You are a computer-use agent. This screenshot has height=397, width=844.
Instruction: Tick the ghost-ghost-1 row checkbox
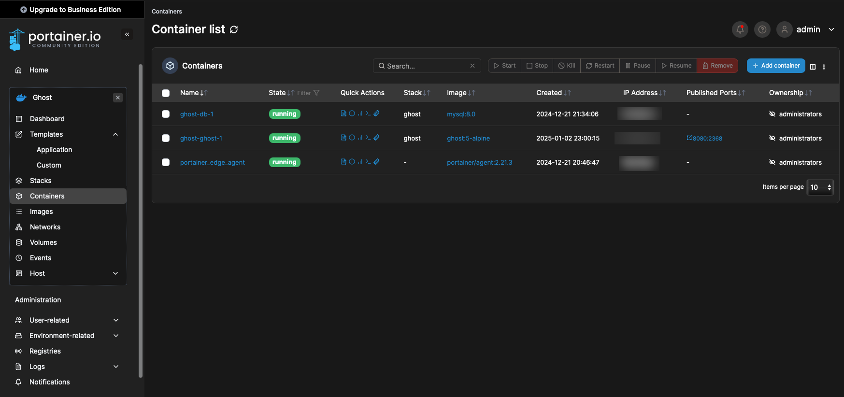point(166,138)
